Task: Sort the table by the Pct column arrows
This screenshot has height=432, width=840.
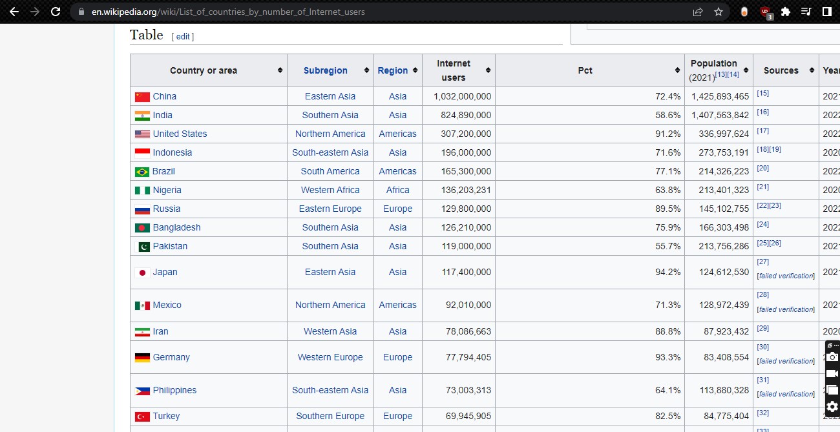Action: [x=678, y=70]
